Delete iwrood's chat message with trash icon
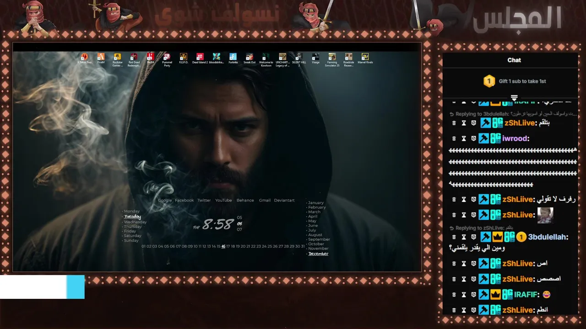 click(454, 138)
